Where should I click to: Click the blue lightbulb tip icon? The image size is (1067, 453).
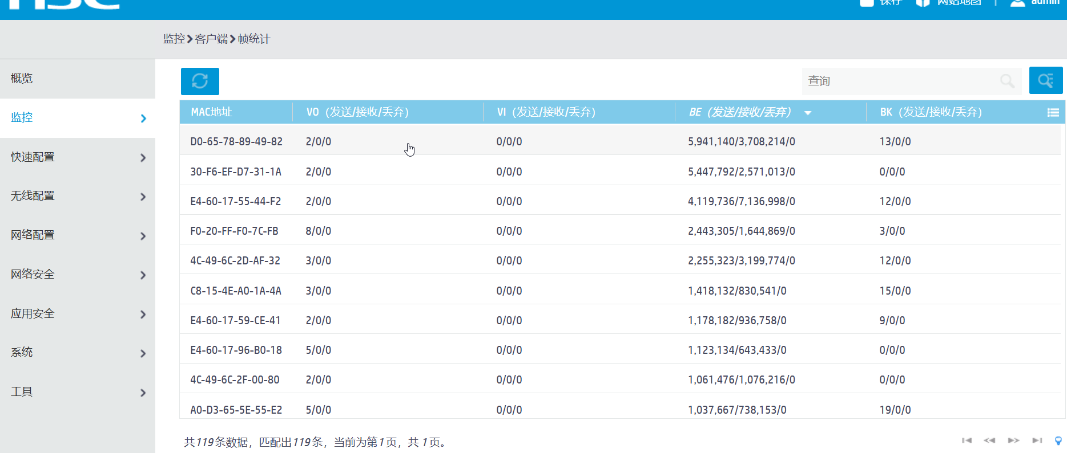click(1058, 440)
